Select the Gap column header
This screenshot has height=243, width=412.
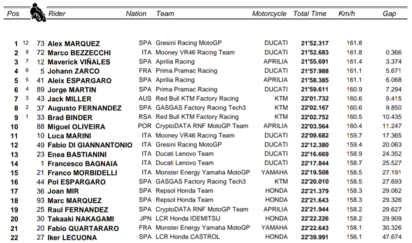[x=389, y=14]
